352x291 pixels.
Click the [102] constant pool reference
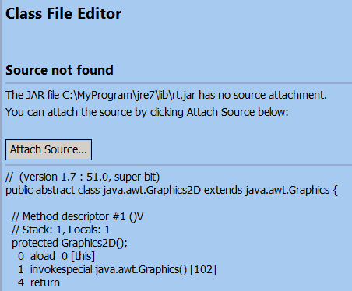[x=203, y=269]
